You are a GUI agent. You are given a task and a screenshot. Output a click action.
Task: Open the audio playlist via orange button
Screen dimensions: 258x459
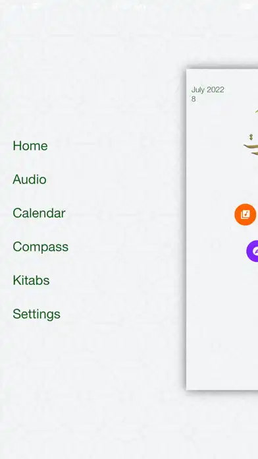tap(245, 214)
